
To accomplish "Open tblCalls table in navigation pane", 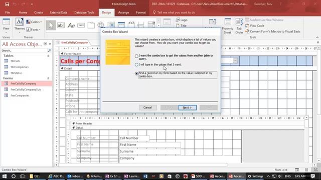I will click(16, 61).
